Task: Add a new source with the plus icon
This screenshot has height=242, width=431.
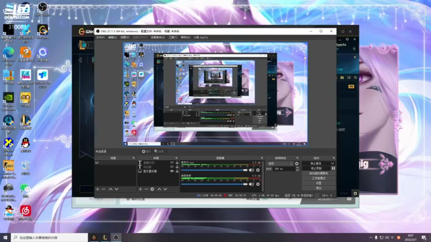Action: (x=141, y=189)
